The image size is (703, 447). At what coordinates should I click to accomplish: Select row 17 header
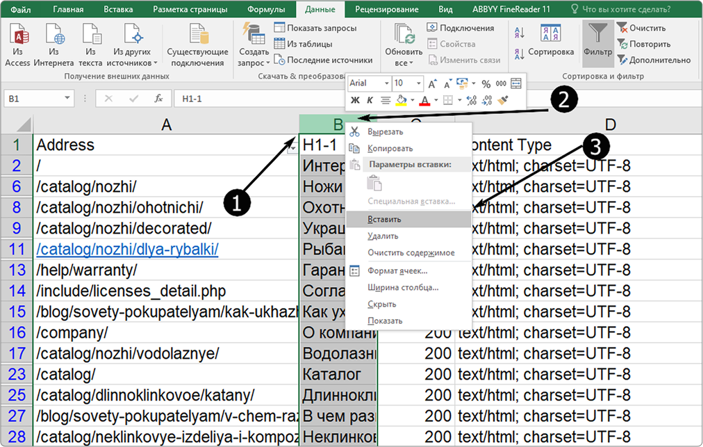pos(17,353)
